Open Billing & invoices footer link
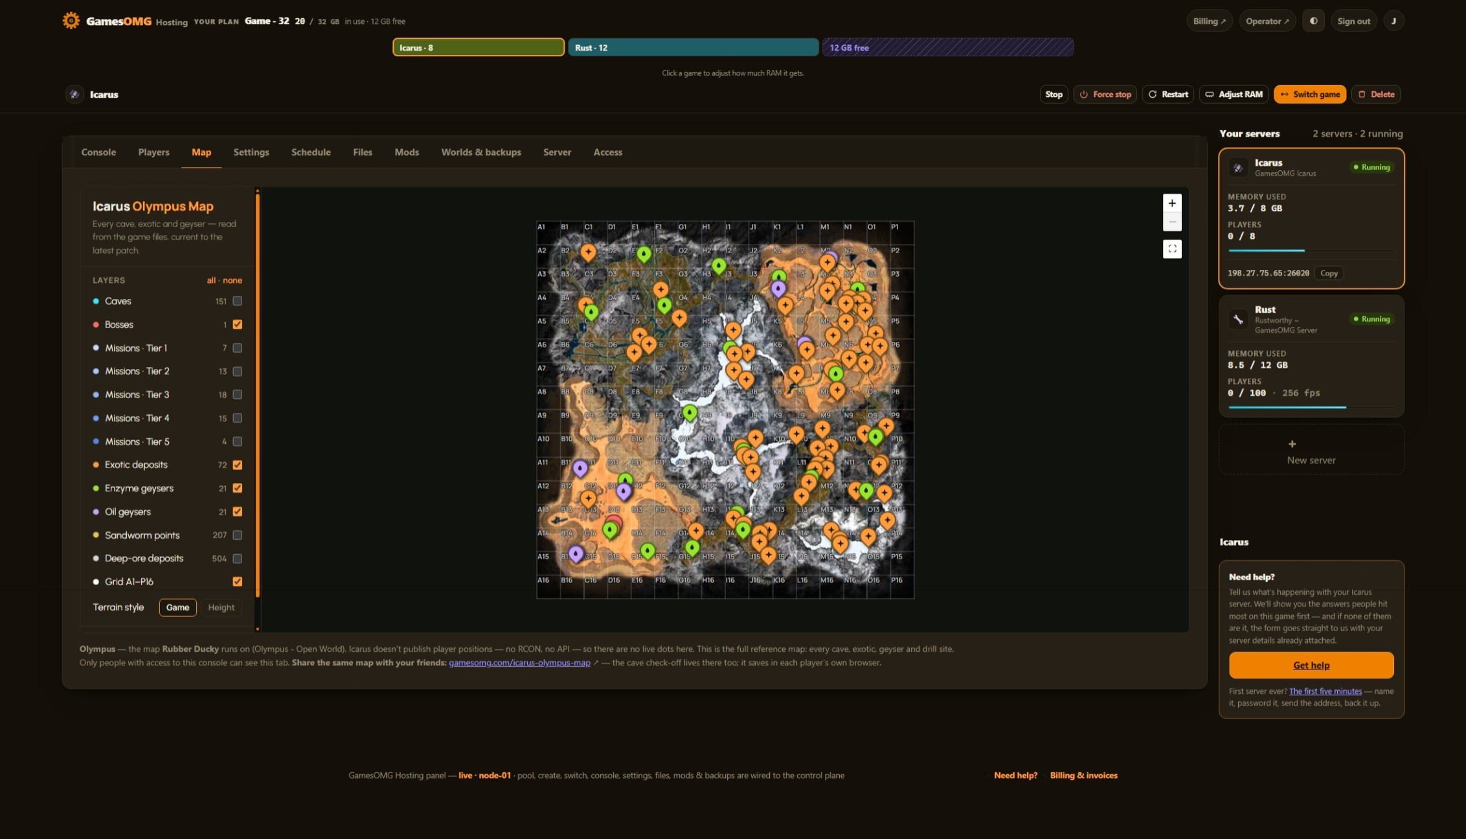 click(x=1083, y=776)
